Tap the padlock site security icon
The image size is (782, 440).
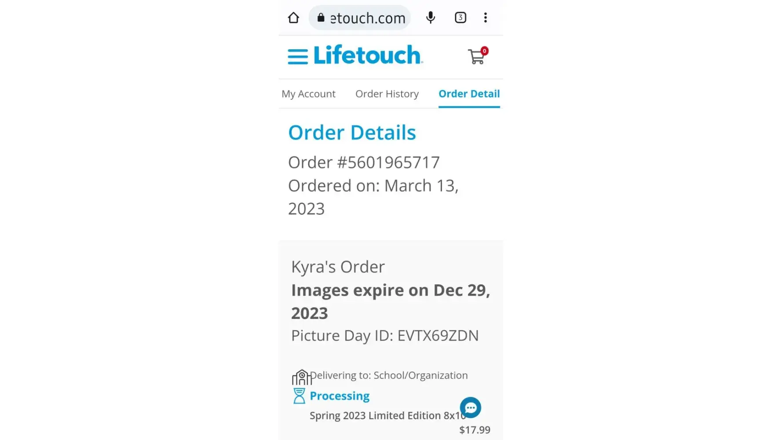[321, 18]
